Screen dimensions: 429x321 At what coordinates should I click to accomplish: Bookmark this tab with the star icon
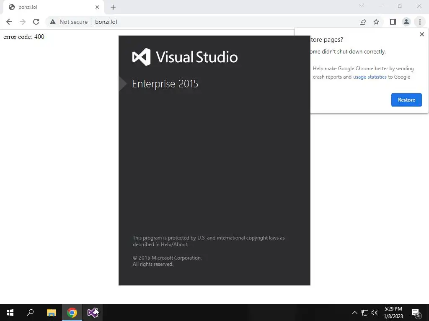pyautogui.click(x=376, y=22)
